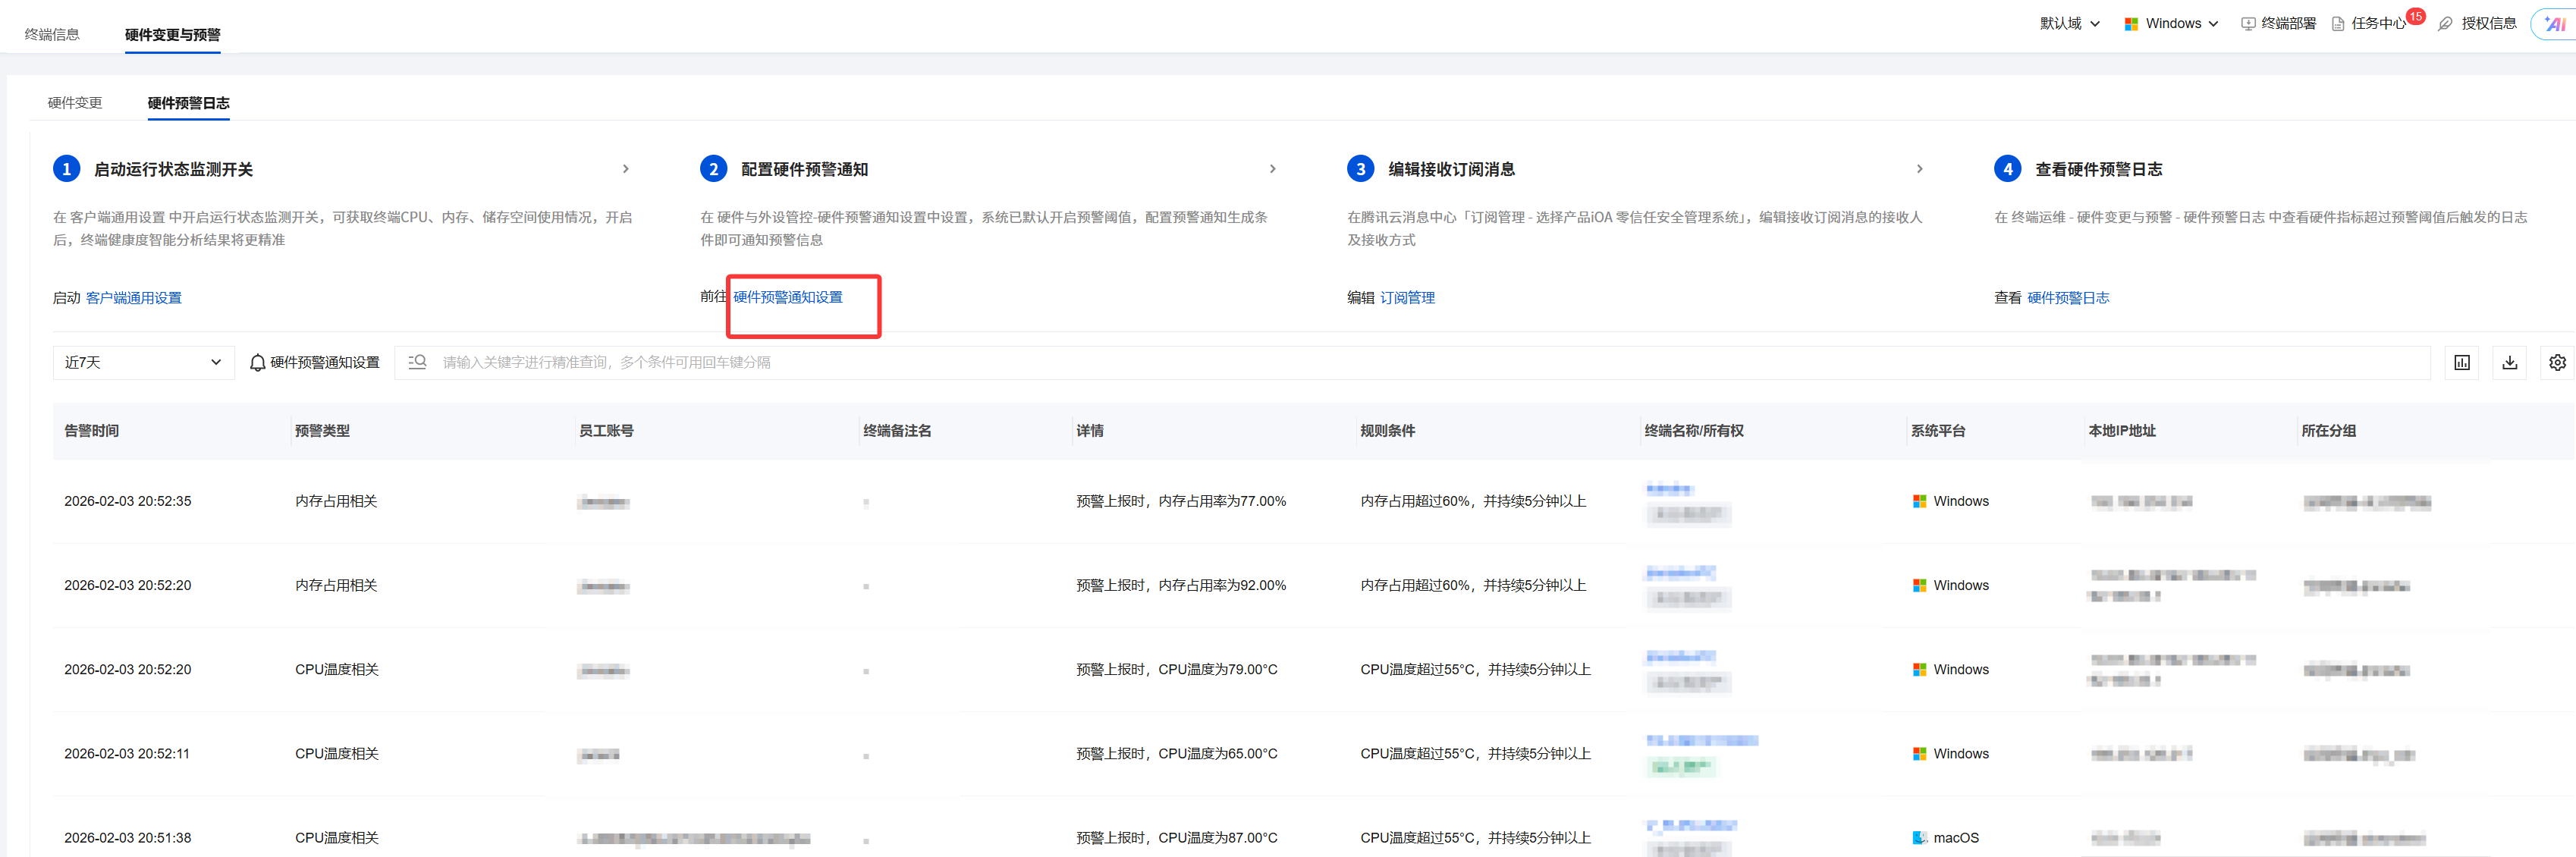Viewport: 2576px width, 857px height.
Task: Open the AI assistant icon
Action: [2555, 24]
